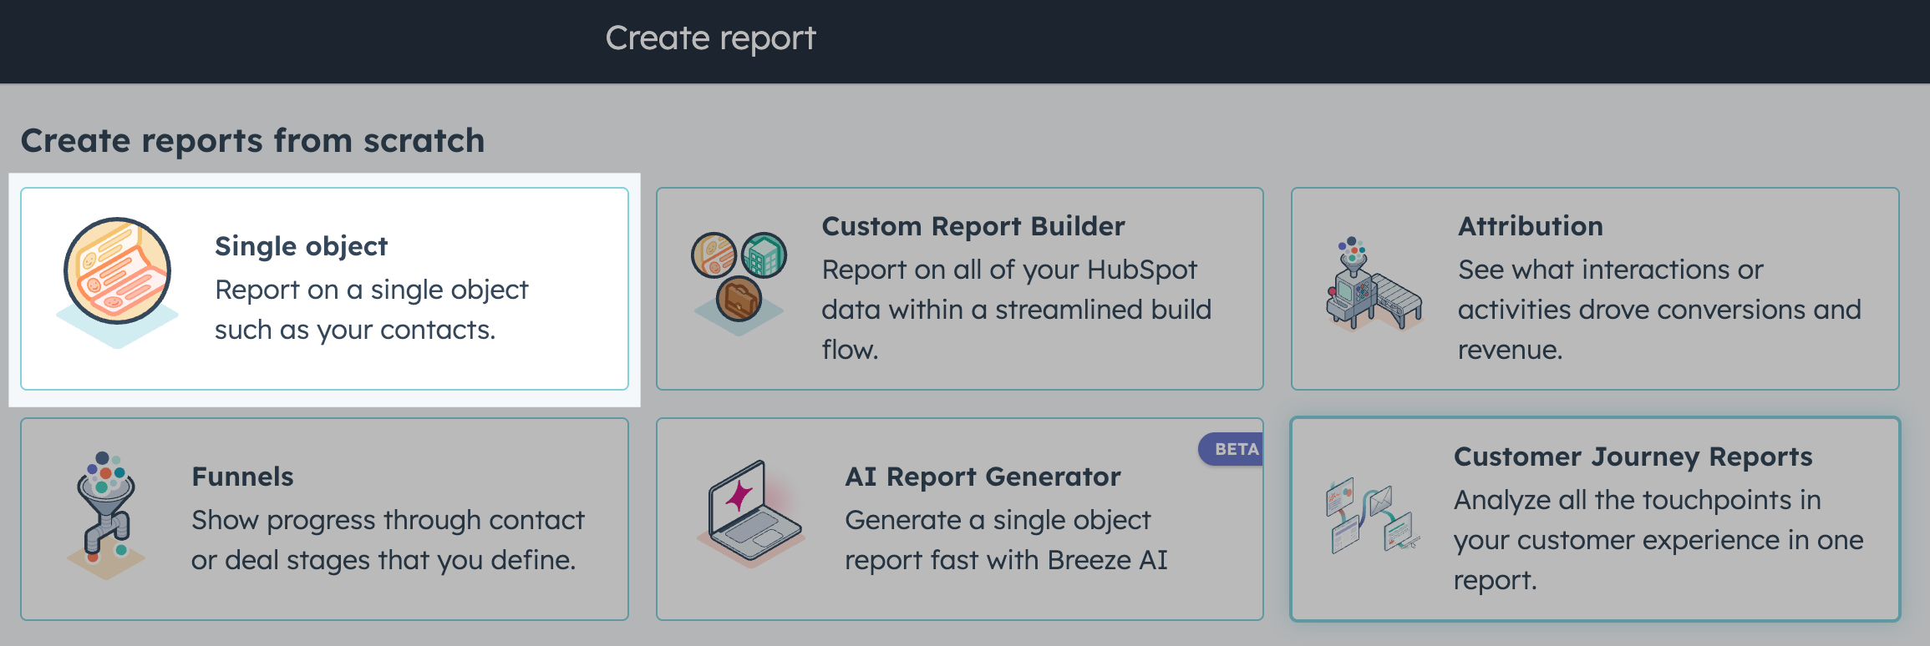The height and width of the screenshot is (646, 1930).
Task: Open the AI Report Generator heading
Action: pyautogui.click(x=982, y=477)
